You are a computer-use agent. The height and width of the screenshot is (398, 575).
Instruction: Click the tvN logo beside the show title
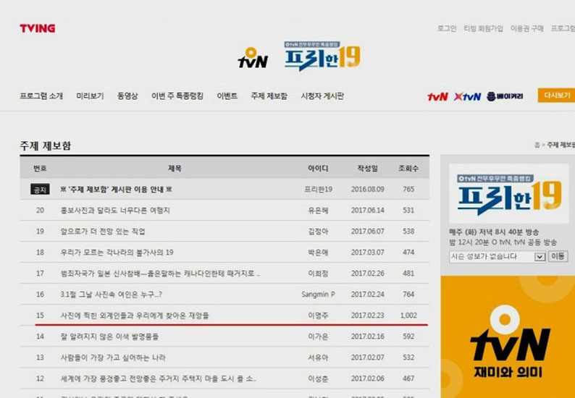tap(253, 58)
